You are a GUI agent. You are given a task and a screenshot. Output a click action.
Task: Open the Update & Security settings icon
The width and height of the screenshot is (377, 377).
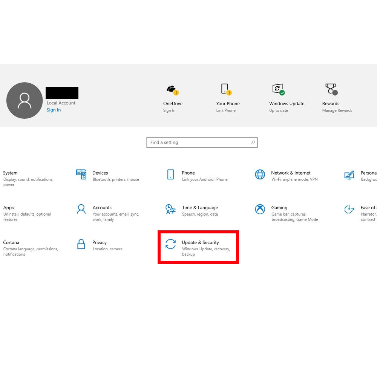170,244
